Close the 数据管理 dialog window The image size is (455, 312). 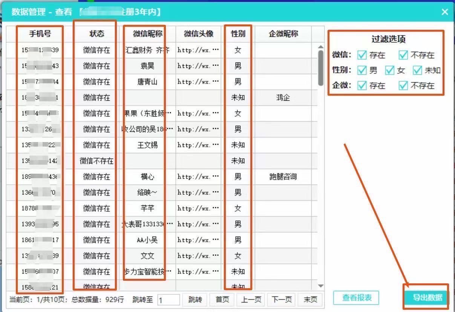pos(445,12)
